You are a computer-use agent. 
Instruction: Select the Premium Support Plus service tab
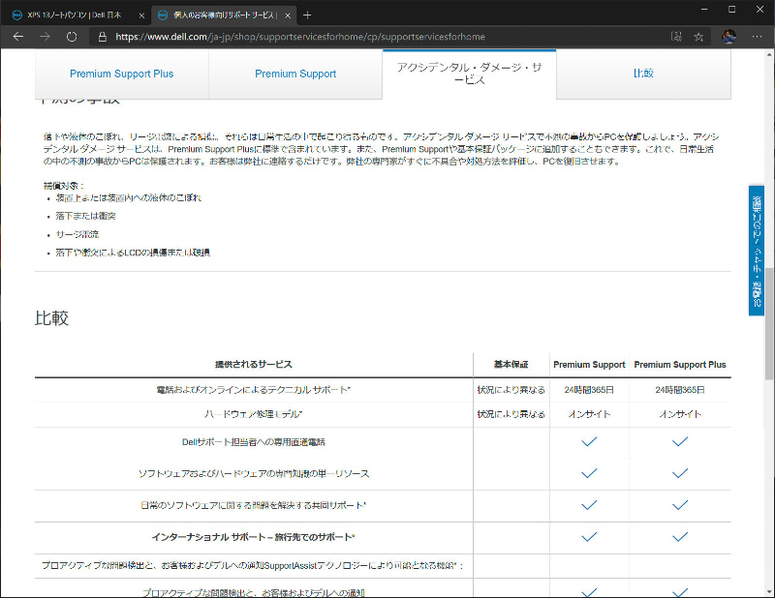click(121, 74)
